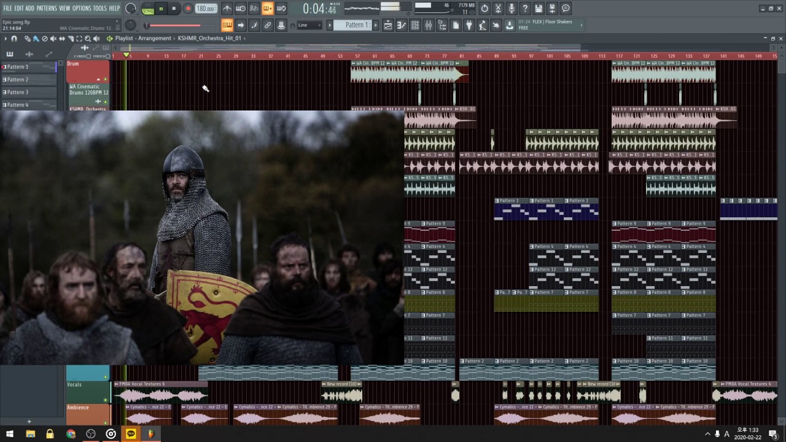
Task: Open the mixer view icon
Action: (x=429, y=25)
